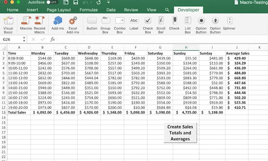Insert a Label control
The width and height of the screenshot is (268, 161).
pos(134,23)
